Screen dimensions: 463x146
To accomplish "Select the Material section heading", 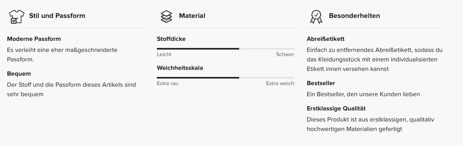I will click(x=192, y=16).
